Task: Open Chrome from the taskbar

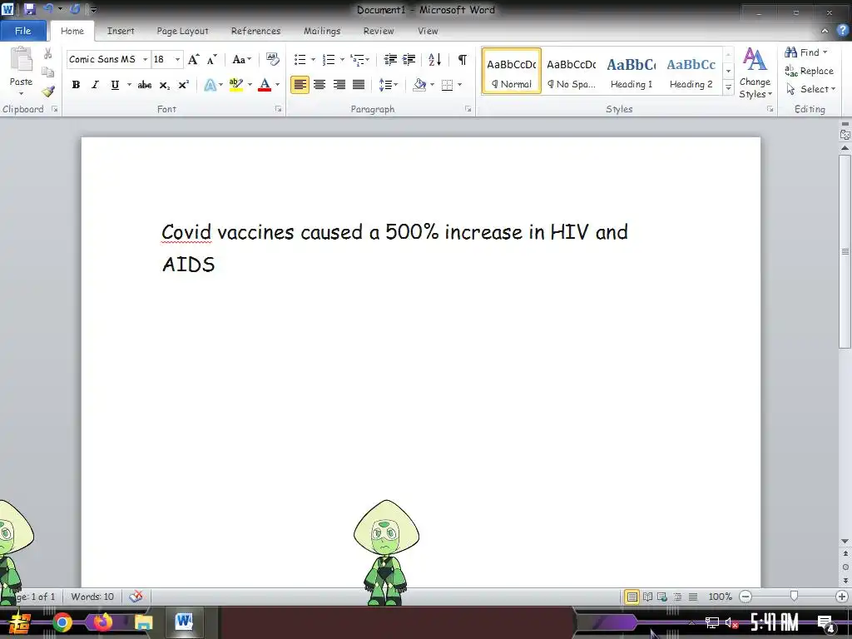Action: coord(62,622)
